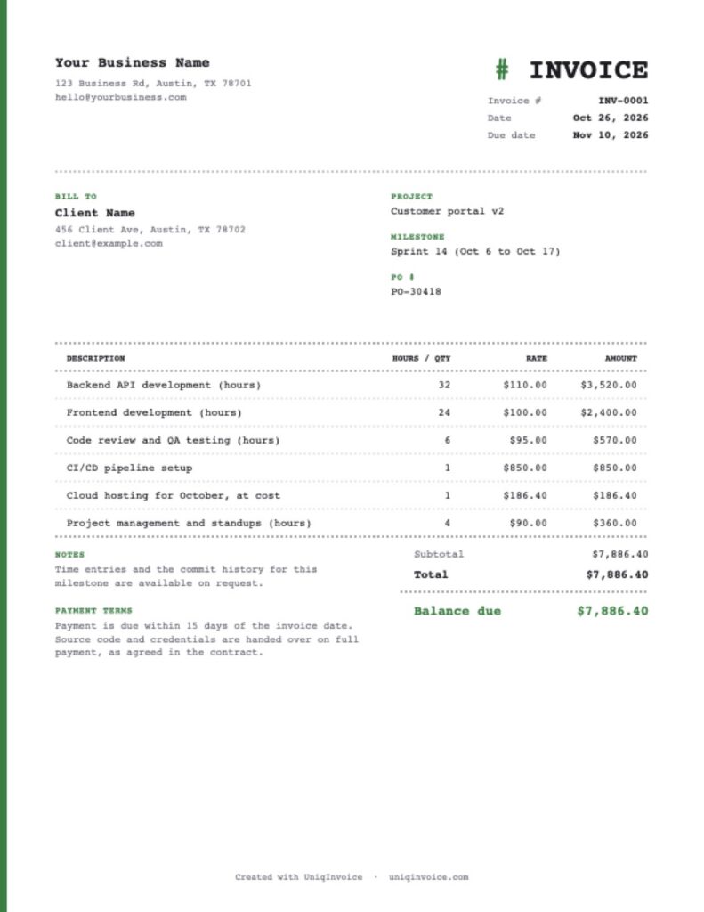Click amount $3,520.00

[x=609, y=385]
